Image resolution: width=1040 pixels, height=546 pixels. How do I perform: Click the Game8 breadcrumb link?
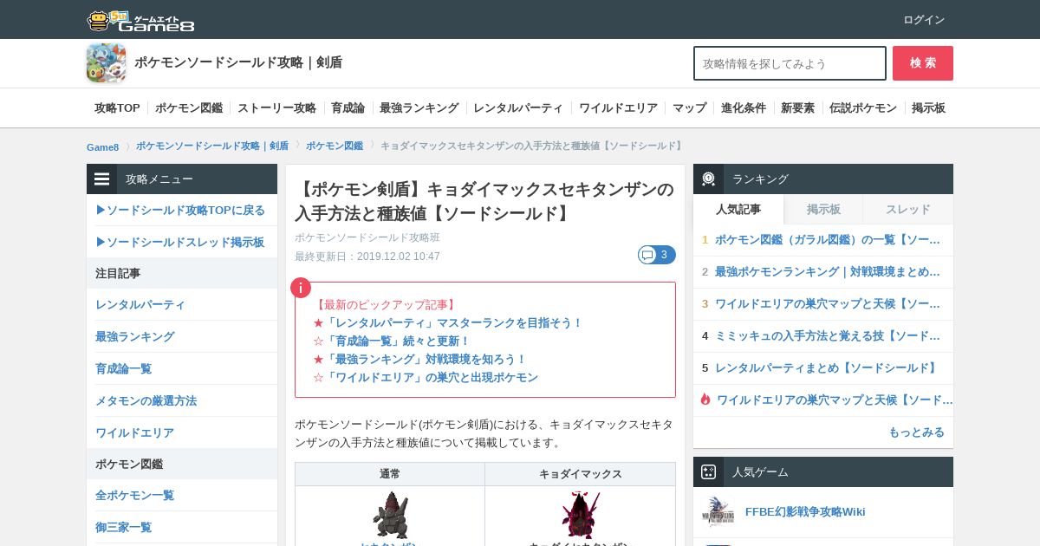102,146
